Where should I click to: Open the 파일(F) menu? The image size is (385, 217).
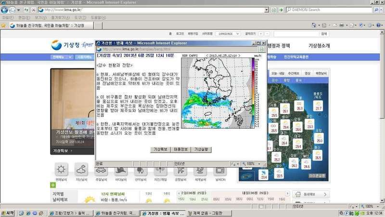pyautogui.click(x=8, y=18)
